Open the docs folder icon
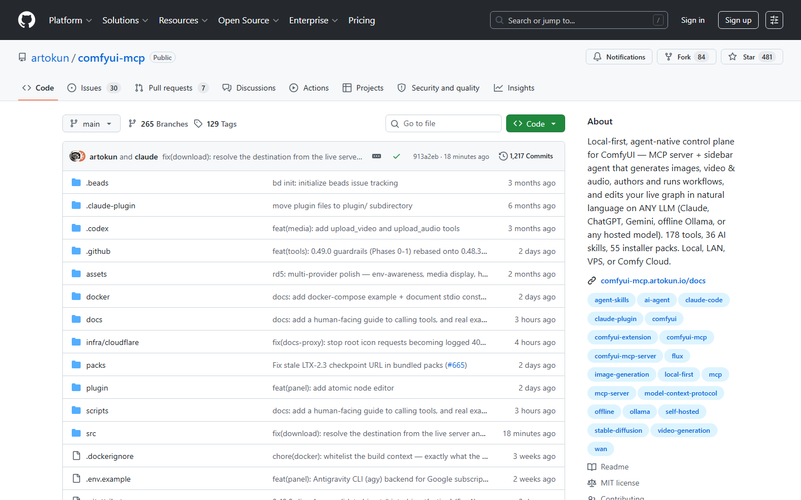Viewport: 801px width, 500px height. coord(76,319)
